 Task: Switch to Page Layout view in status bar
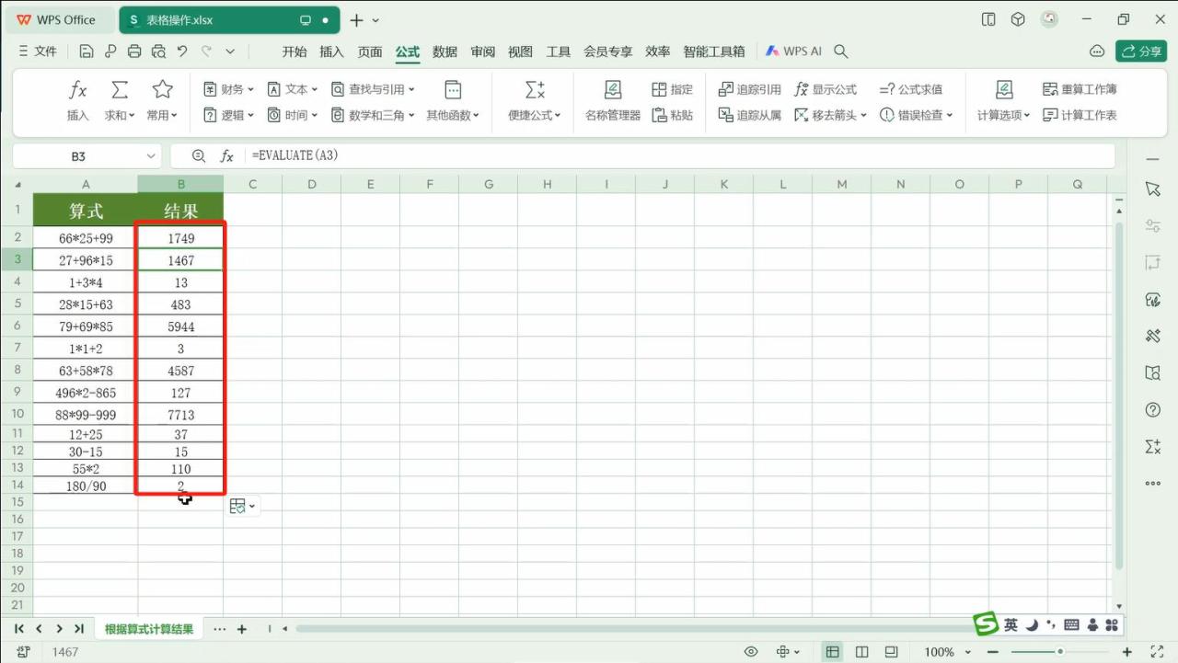pos(861,652)
